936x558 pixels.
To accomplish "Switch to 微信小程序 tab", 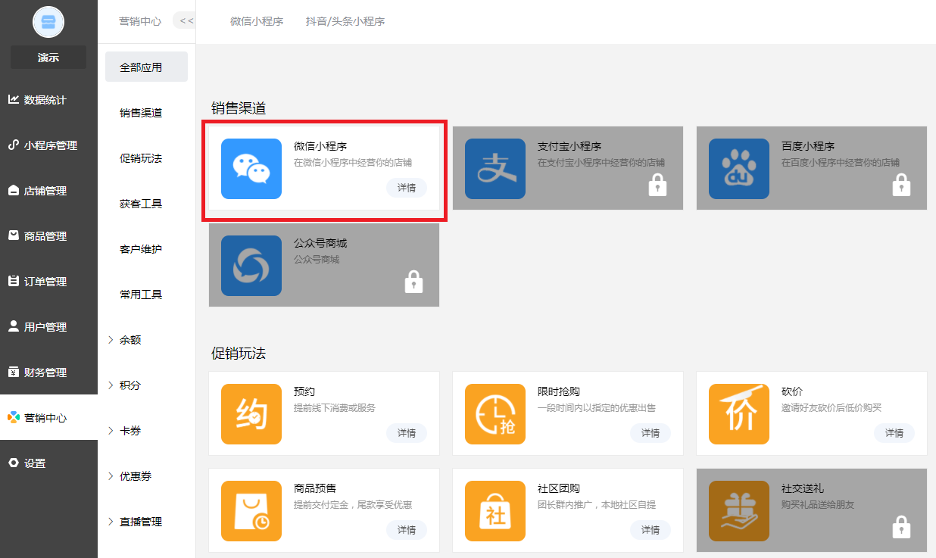I will point(257,21).
